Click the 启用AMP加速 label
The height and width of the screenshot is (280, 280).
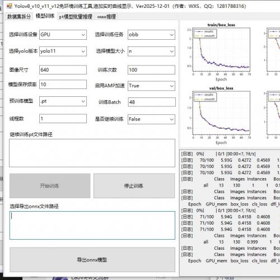pyautogui.click(x=110, y=86)
